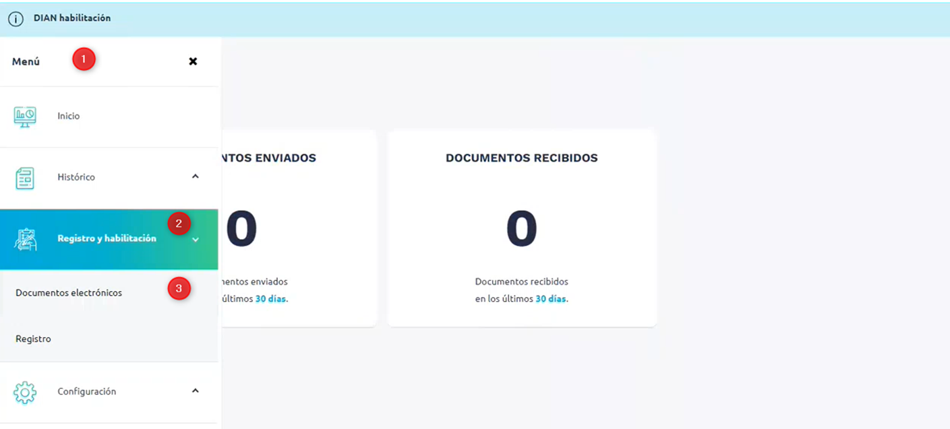The height and width of the screenshot is (429, 950).
Task: Select the Histórico menu label
Action: (x=76, y=177)
